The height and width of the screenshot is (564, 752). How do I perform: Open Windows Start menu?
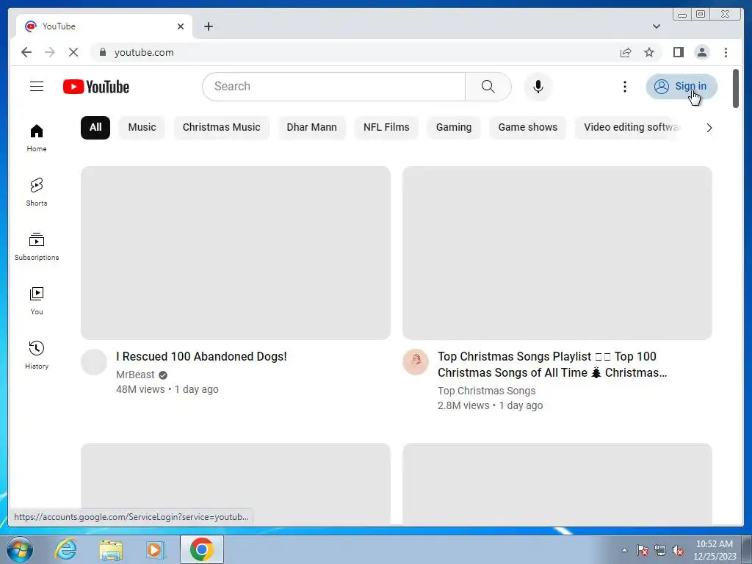20,549
